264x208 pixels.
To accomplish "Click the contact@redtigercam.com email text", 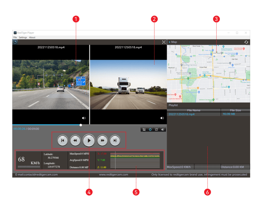I will coord(41,174).
